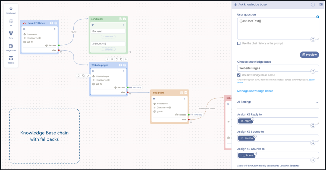The image size is (326, 170).
Task: Open the Manage Knowledge Bases link
Action: (255, 91)
